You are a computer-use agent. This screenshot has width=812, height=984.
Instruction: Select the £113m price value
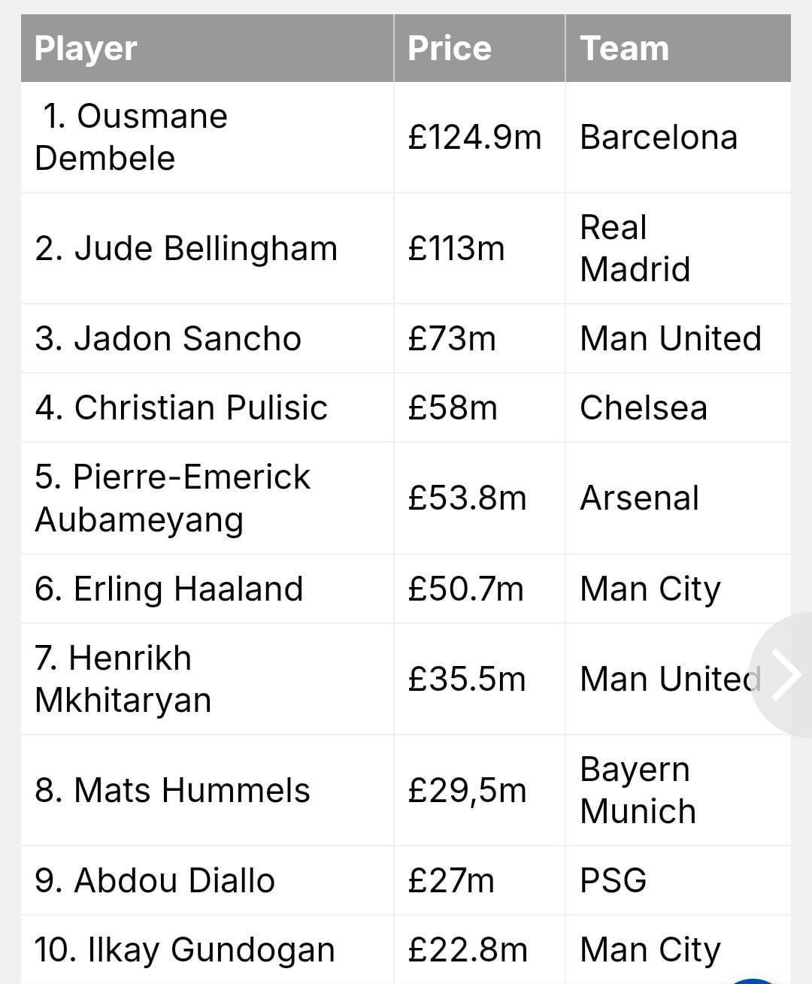point(456,249)
